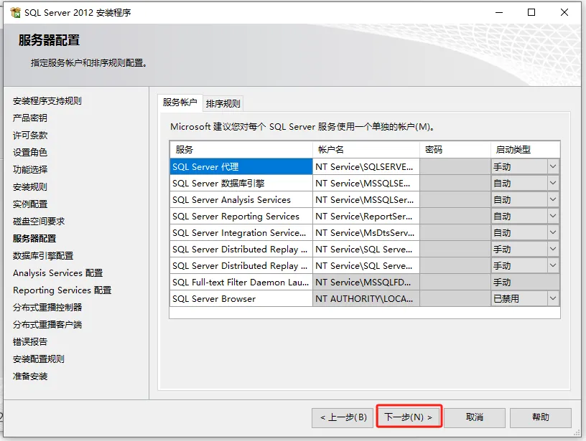Click the SQL Server installer title bar icon

[15, 12]
